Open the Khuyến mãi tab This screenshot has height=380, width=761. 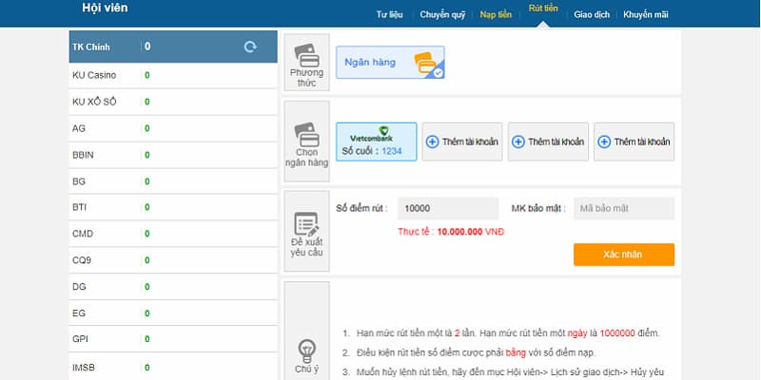coord(646,14)
